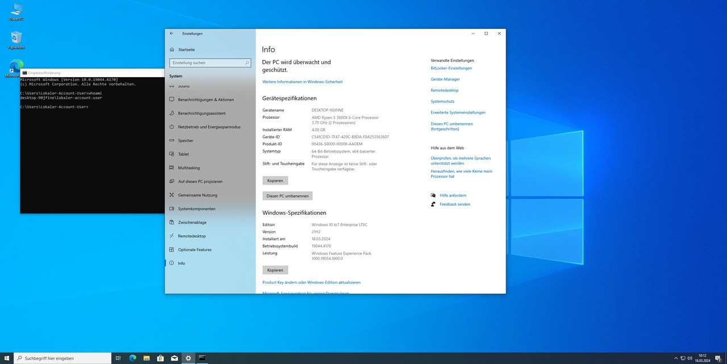This screenshot has height=364, width=727.
Task: Click the command prompt taskbar icon
Action: 202,358
